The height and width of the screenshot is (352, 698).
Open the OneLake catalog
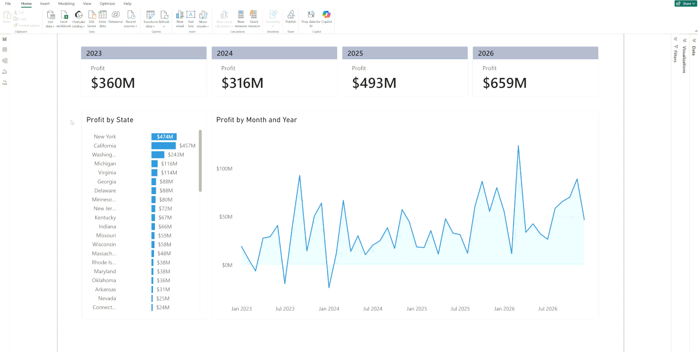coord(79,19)
